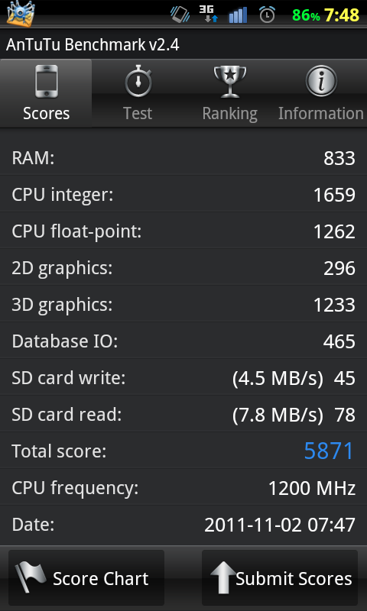Image resolution: width=367 pixels, height=611 pixels.
Task: Open the Score Chart button
Action: pyautogui.click(x=86, y=577)
